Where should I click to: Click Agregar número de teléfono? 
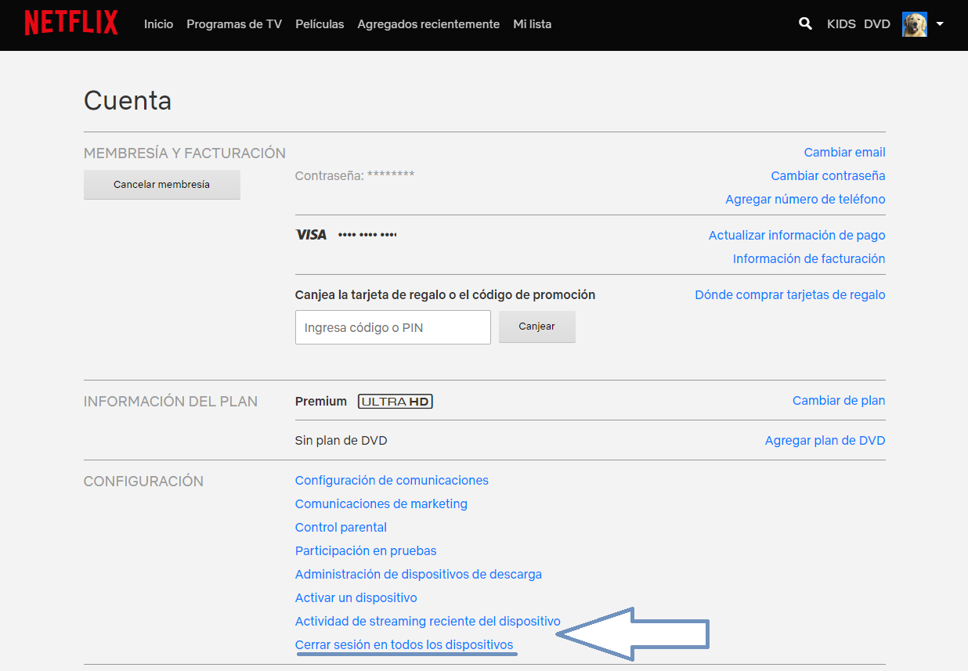pos(806,200)
